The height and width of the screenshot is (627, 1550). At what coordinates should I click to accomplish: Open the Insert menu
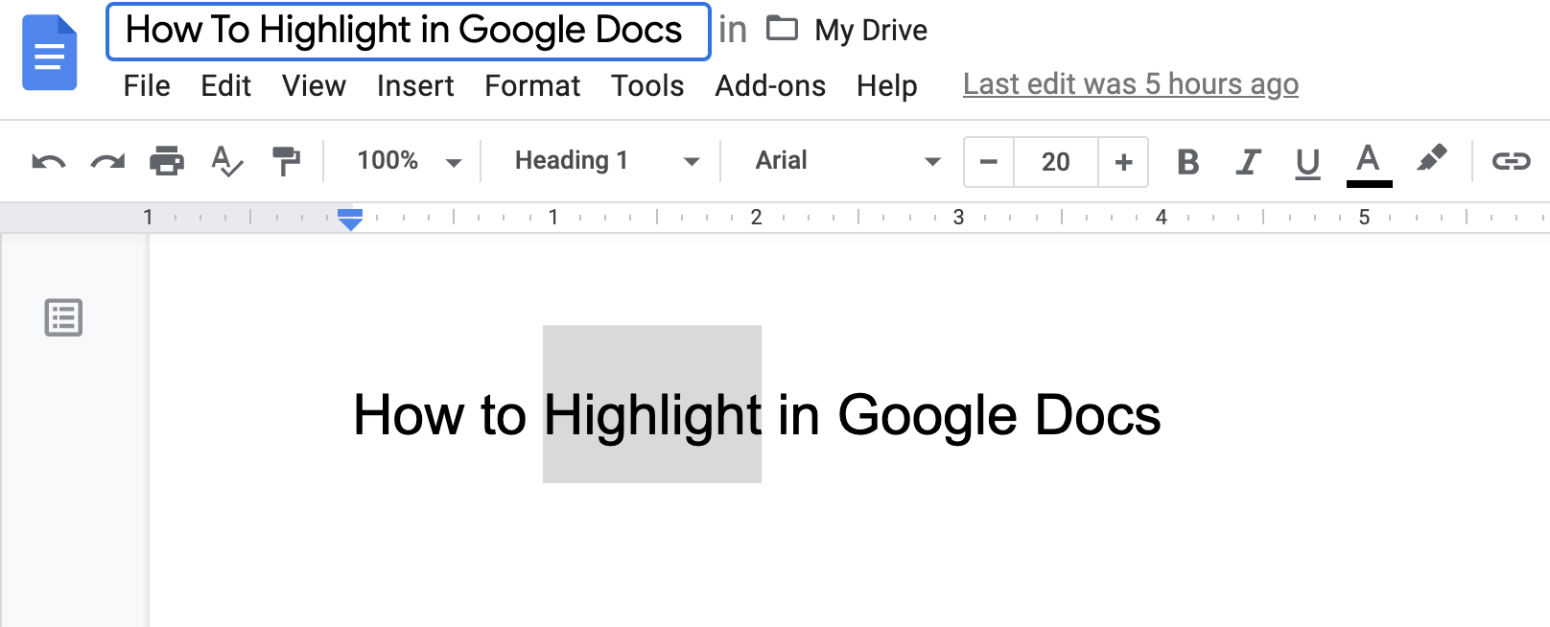coord(415,86)
